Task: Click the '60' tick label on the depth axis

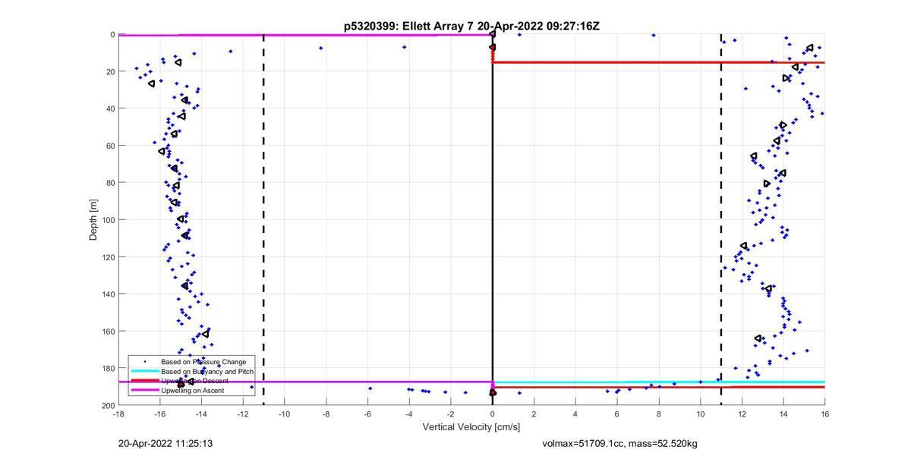Action: click(x=110, y=146)
